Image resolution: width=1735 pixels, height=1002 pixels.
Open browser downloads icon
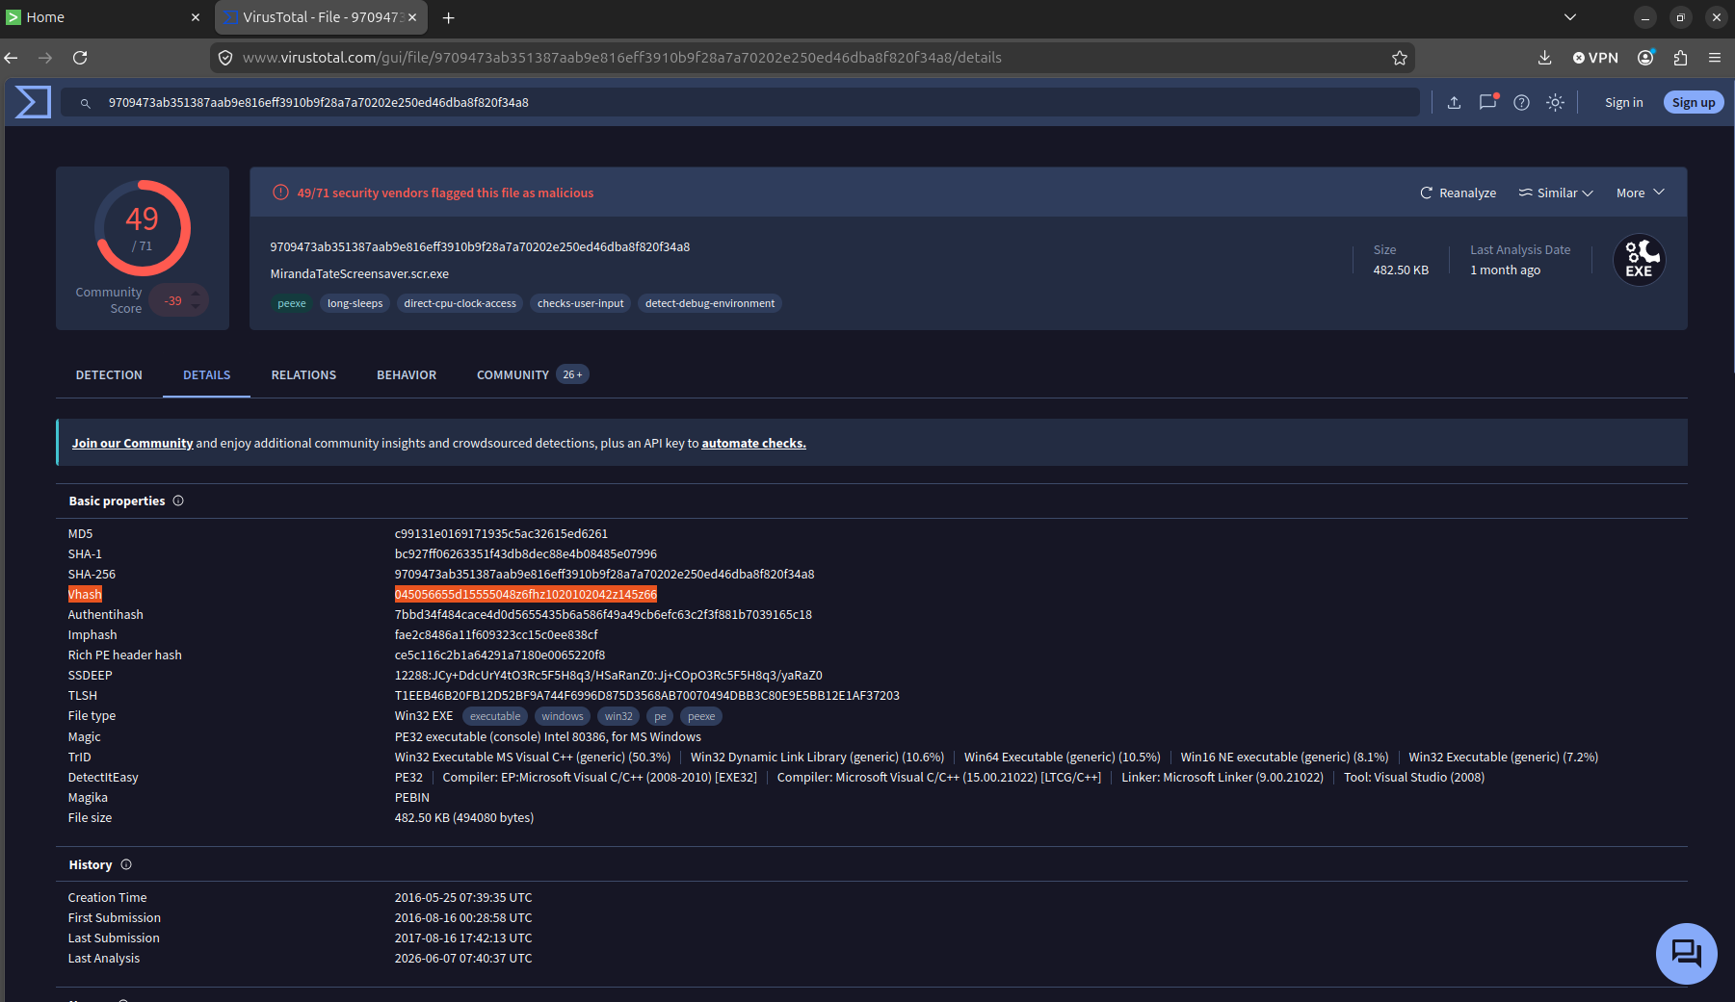tap(1544, 58)
